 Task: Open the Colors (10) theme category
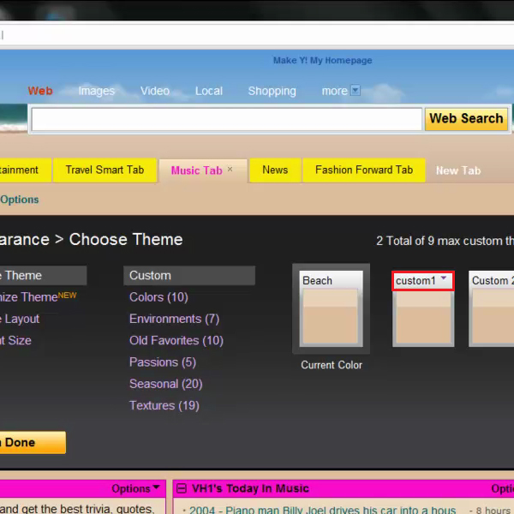(158, 297)
